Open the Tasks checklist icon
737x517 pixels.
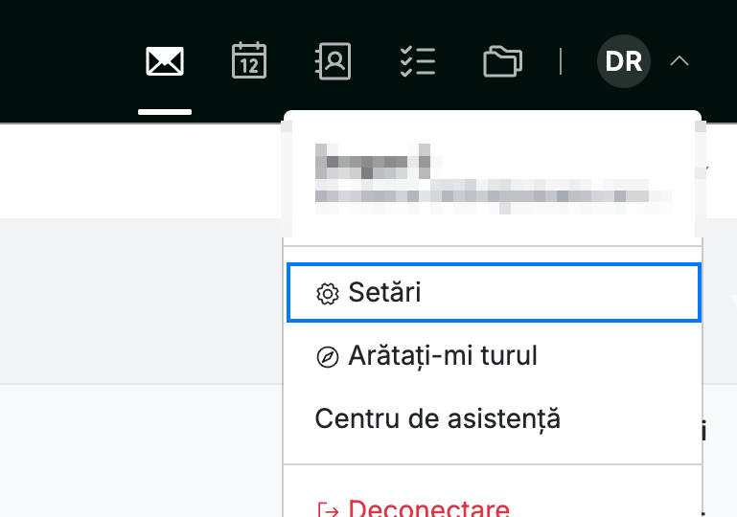pyautogui.click(x=418, y=61)
